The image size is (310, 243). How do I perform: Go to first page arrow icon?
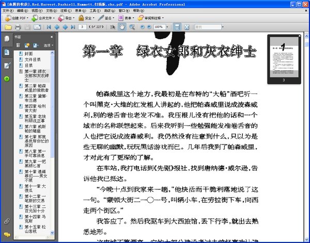tap(49, 27)
